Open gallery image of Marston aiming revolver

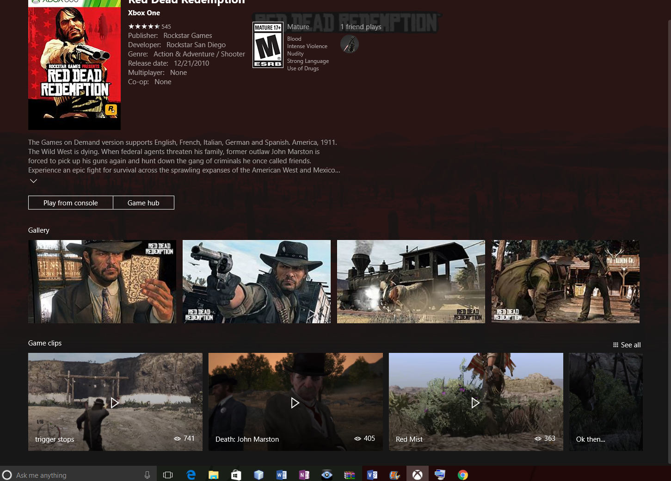[x=257, y=282]
